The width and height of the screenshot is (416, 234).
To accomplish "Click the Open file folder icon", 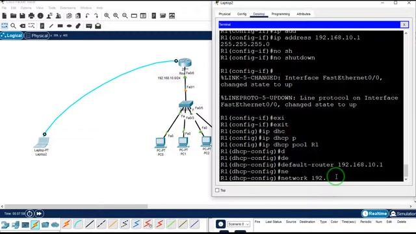I will 13,16.
